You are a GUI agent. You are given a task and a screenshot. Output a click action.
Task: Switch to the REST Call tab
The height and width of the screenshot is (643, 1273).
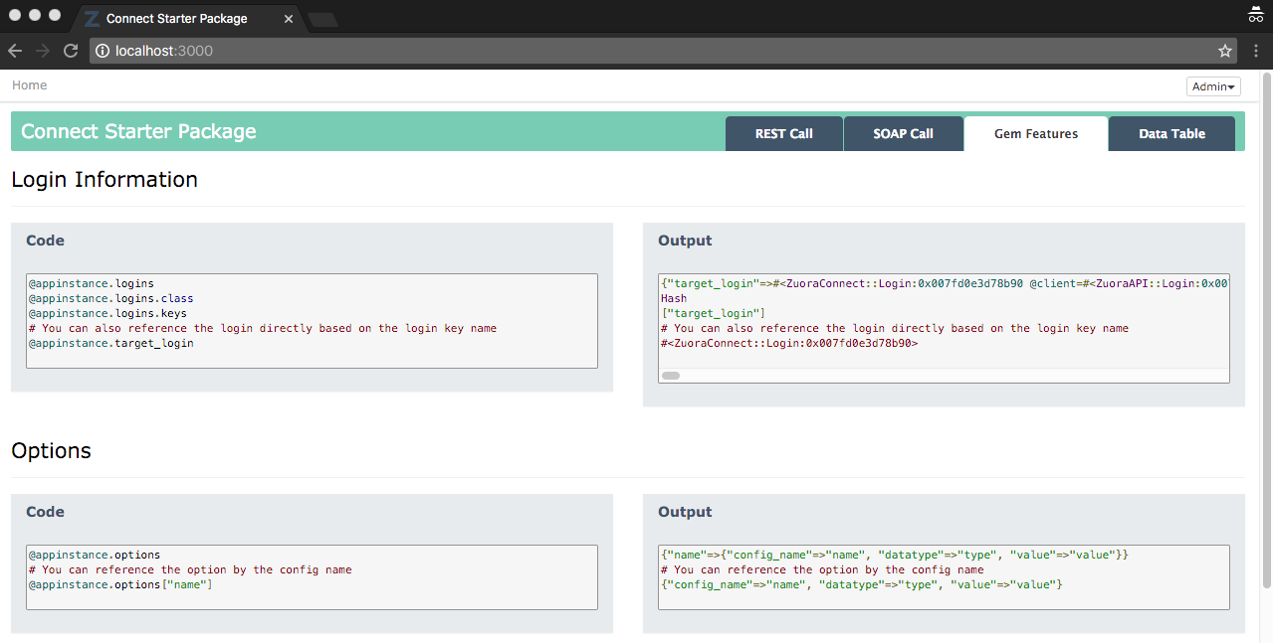(784, 134)
